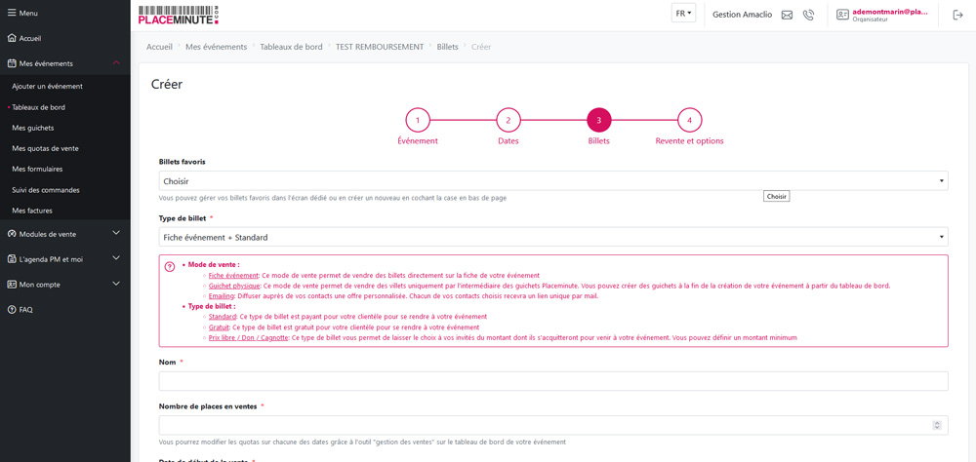Go to step 4 Revente et options
The image size is (976, 462).
tap(689, 120)
